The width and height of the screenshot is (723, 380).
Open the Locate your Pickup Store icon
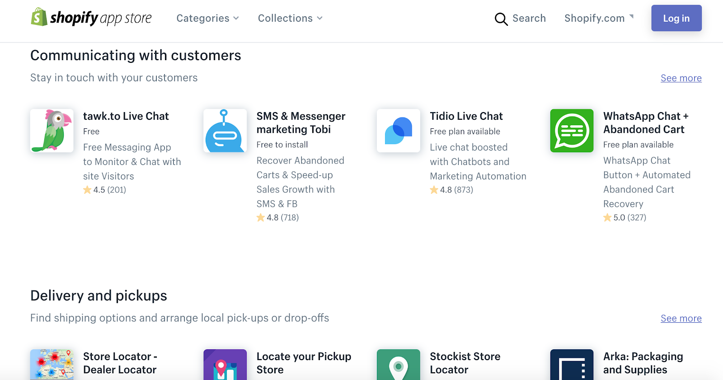225,365
